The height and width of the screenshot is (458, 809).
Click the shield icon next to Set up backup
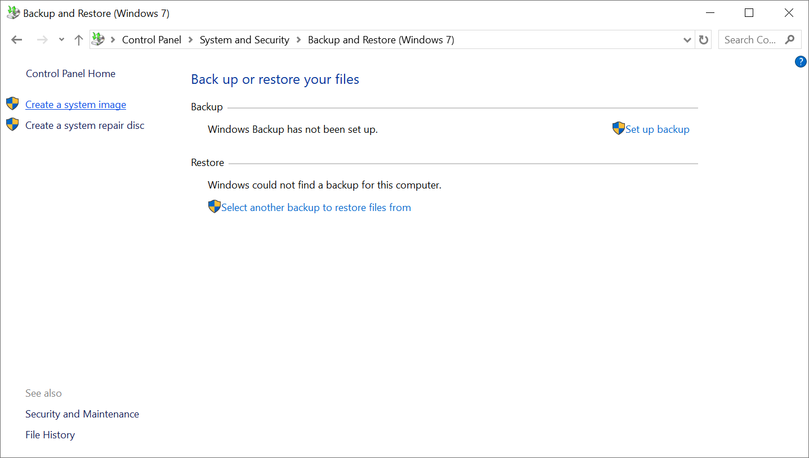tap(618, 129)
